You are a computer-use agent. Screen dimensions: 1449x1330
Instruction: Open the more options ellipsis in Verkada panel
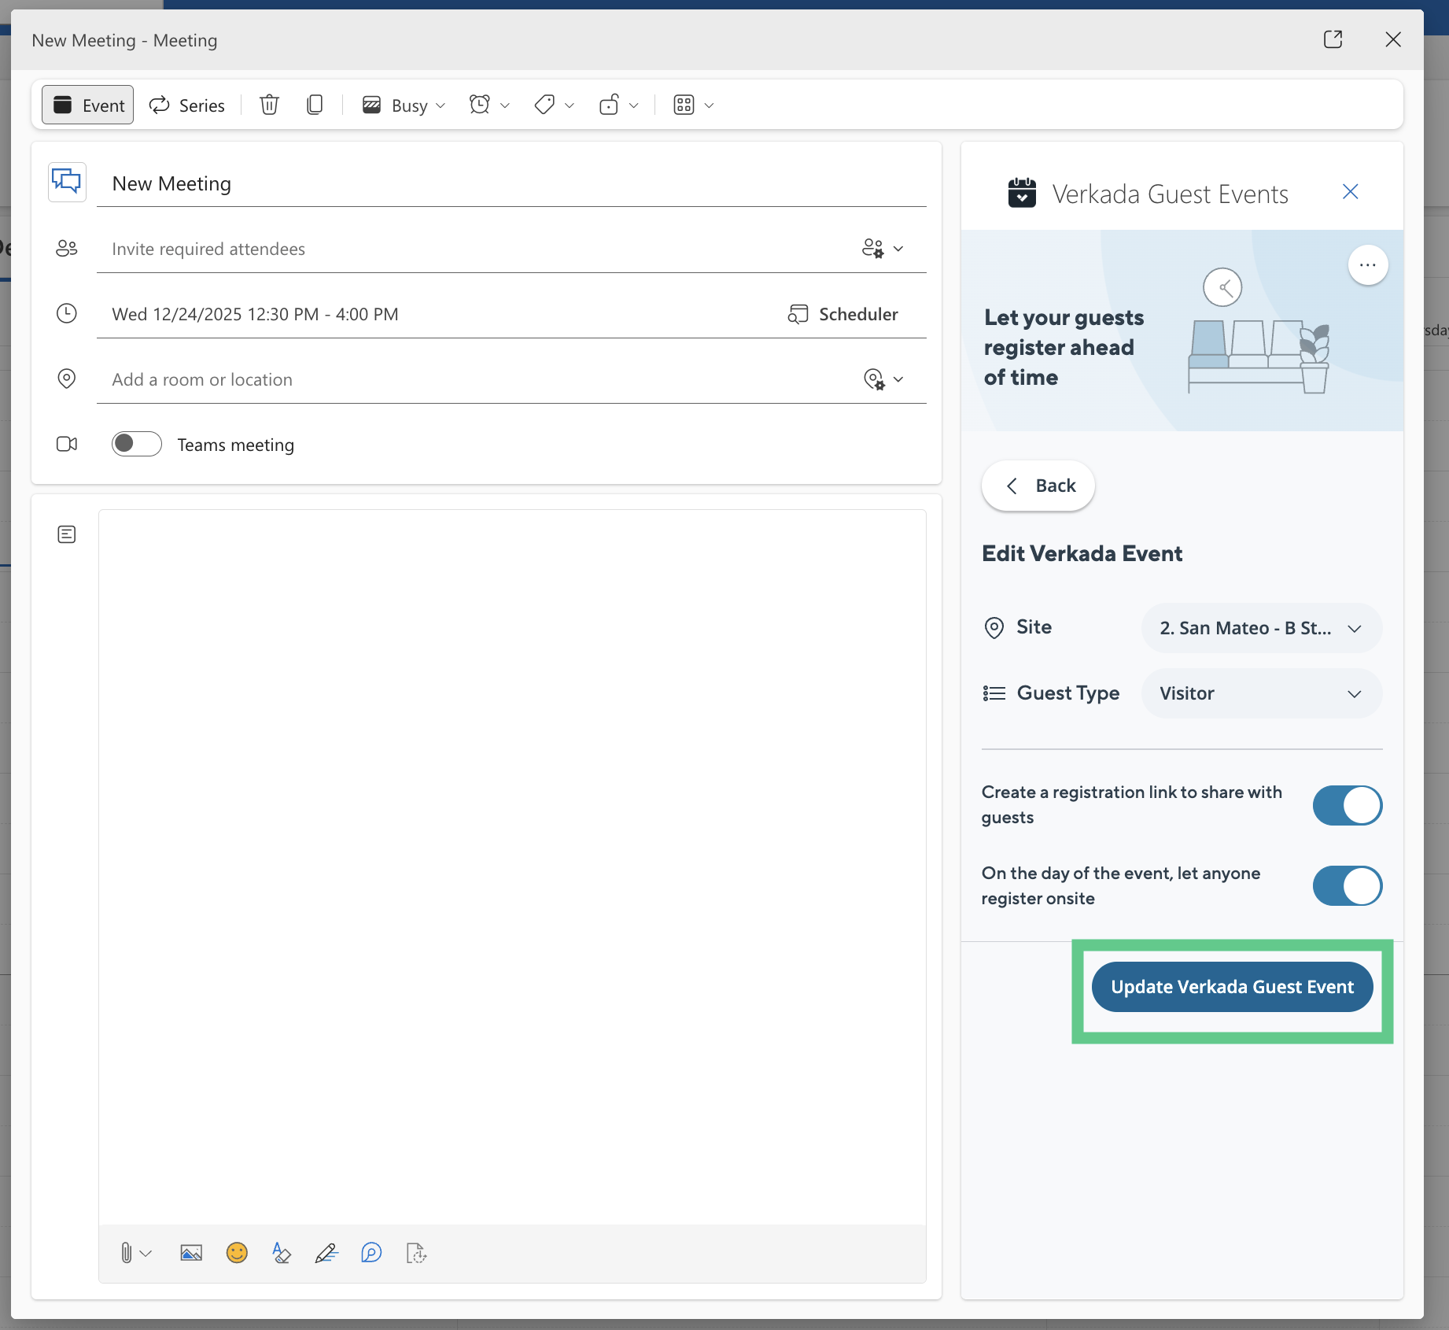pyautogui.click(x=1367, y=265)
